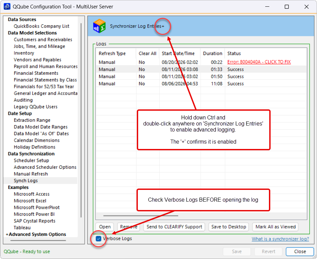
Task: Select Microsoft Excel examples
Action: 30,201
